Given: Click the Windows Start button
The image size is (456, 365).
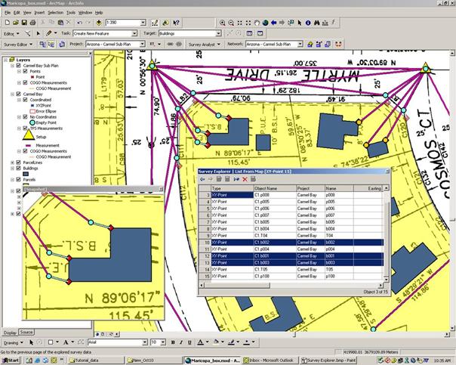Looking at the screenshot, I should pyautogui.click(x=11, y=360).
